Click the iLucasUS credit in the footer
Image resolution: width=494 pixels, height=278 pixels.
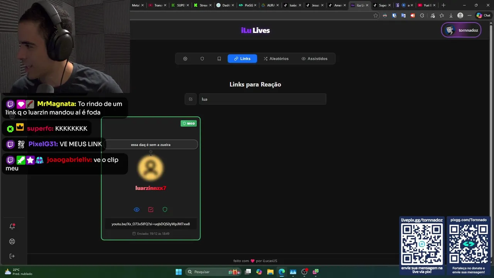click(x=269, y=261)
